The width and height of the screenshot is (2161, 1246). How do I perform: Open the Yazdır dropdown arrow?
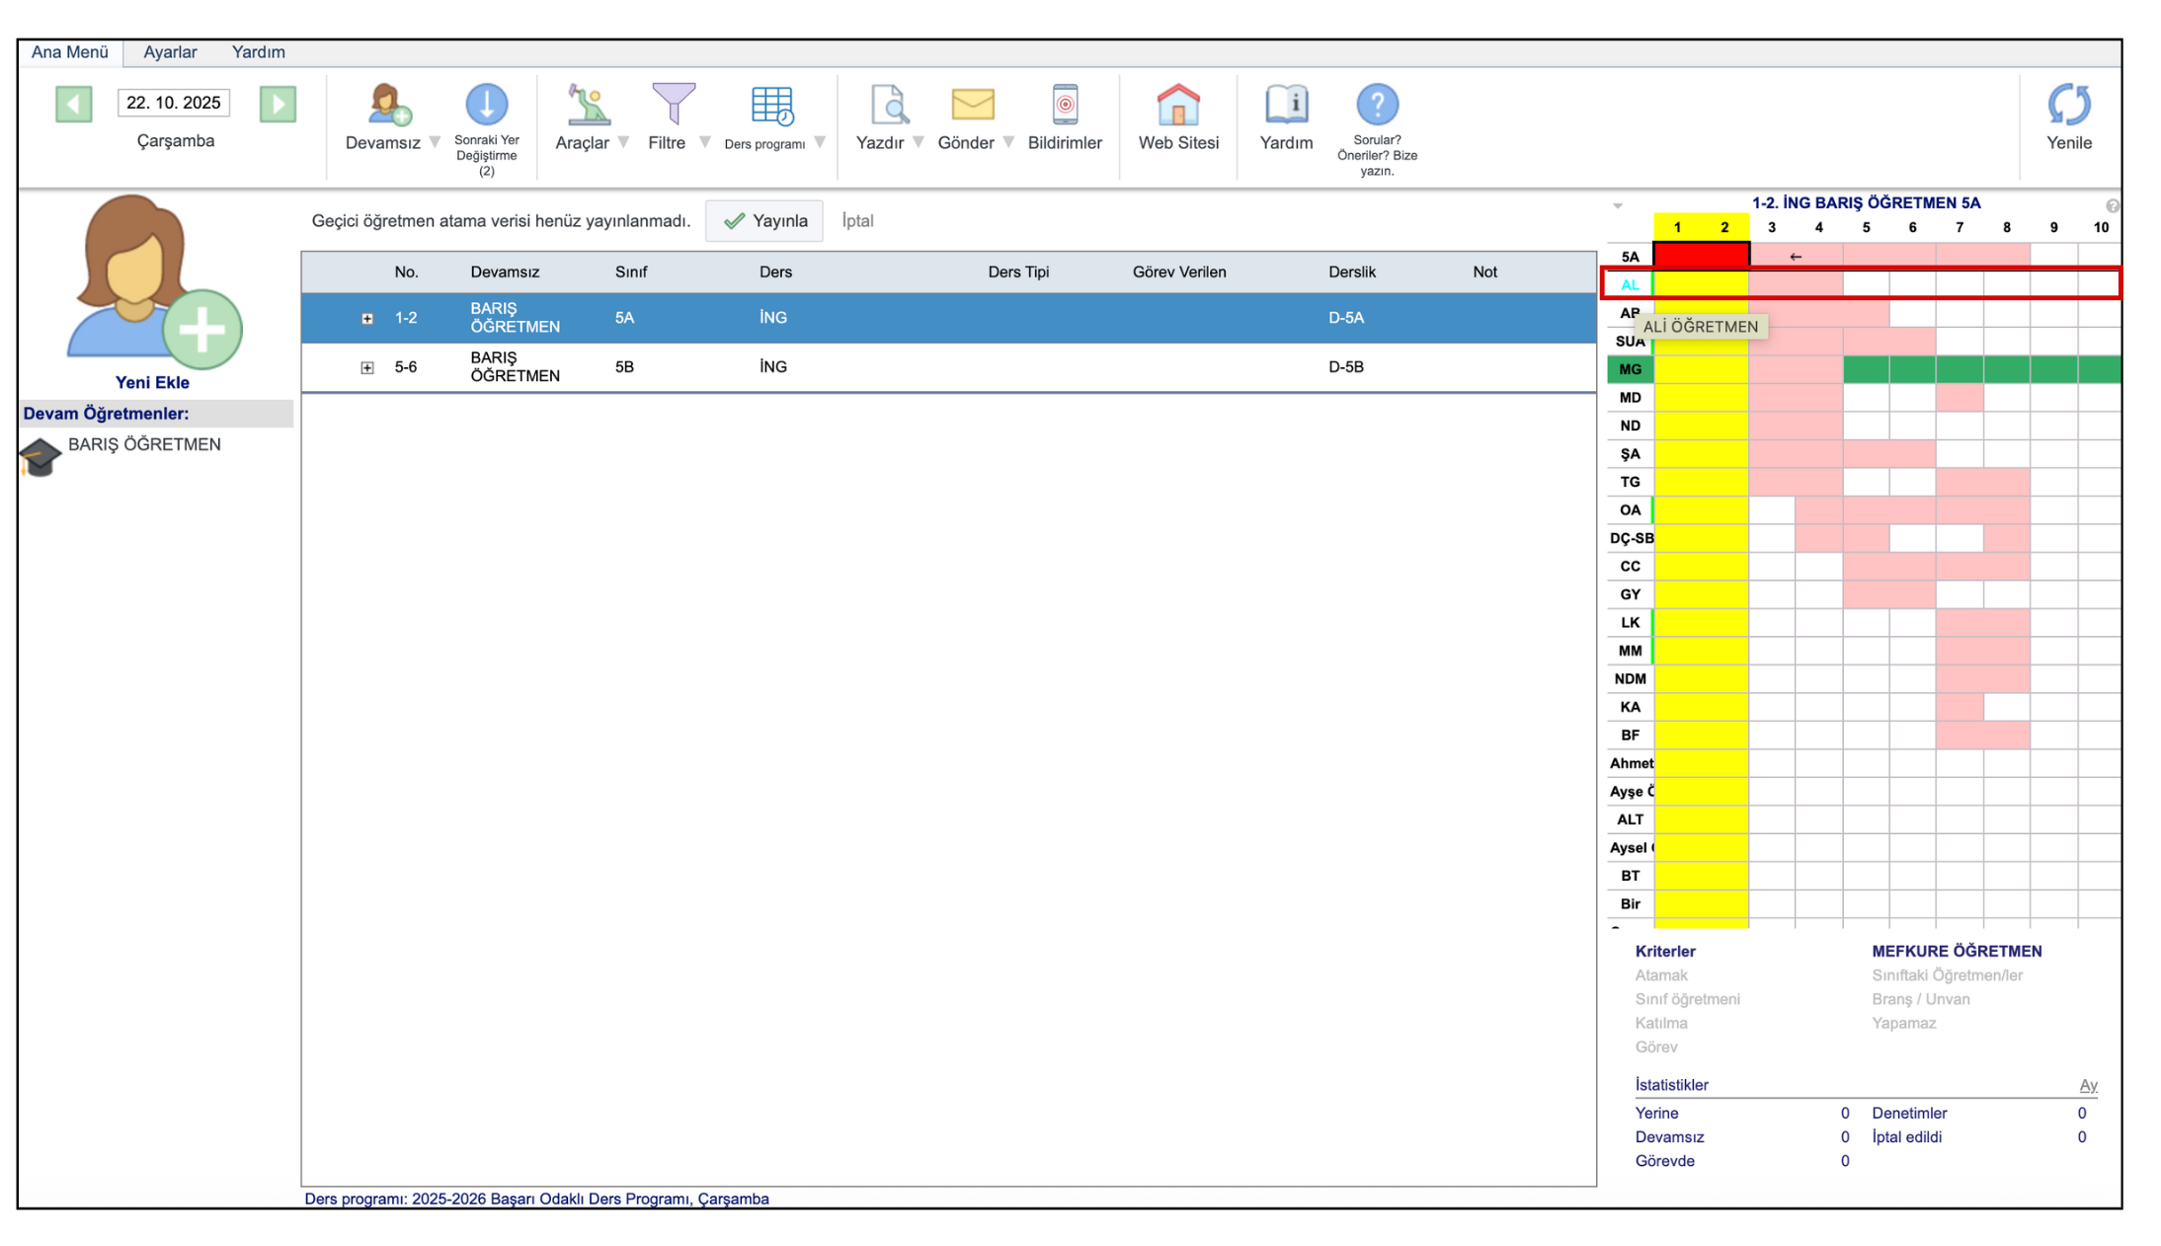coord(919,142)
